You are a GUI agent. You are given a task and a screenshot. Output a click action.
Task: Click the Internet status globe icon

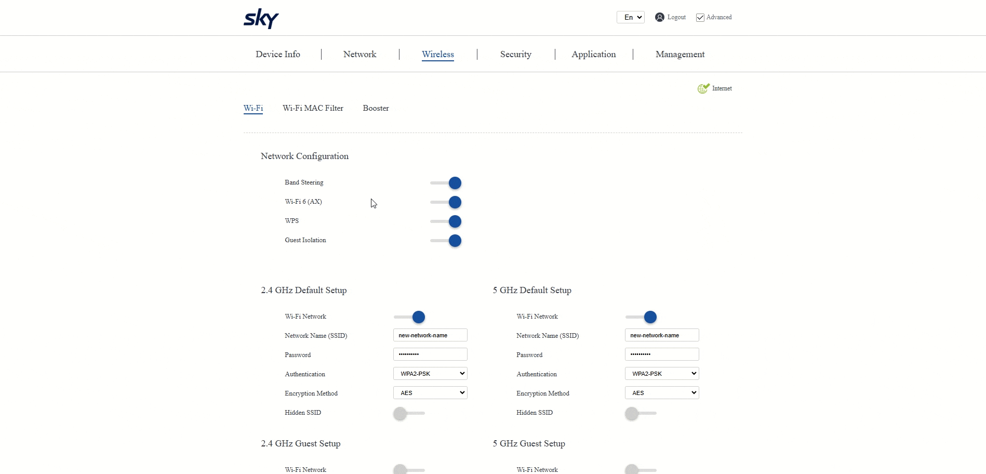tap(703, 88)
